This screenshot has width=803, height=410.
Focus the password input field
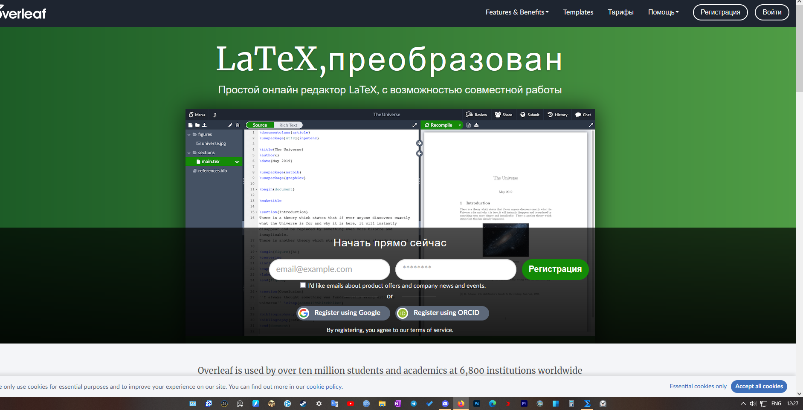point(456,269)
